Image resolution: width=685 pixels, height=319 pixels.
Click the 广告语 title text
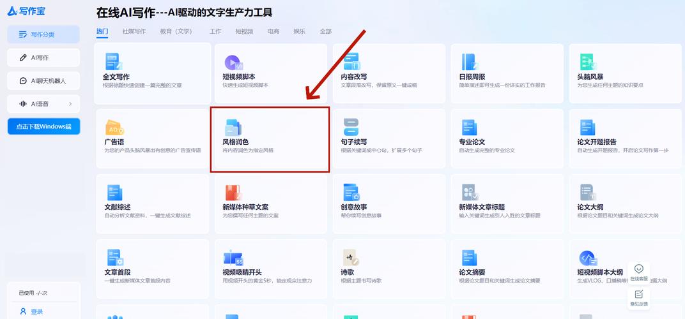click(114, 142)
